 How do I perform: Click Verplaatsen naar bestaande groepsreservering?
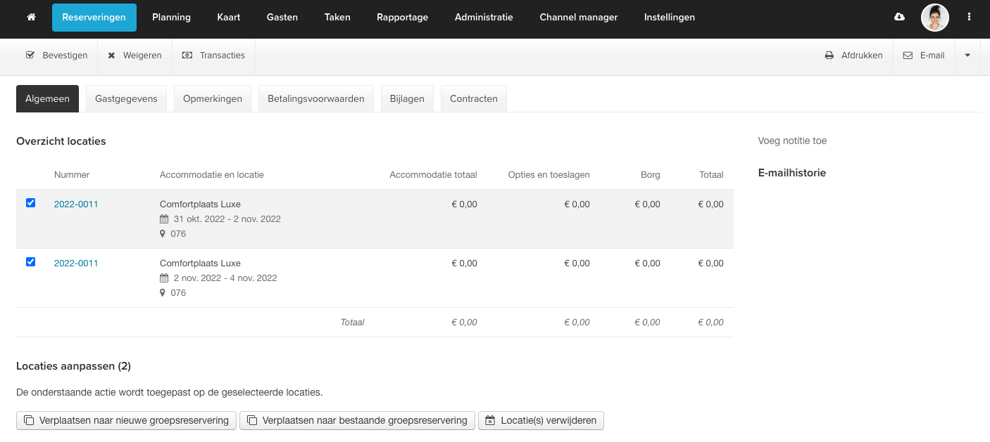coord(357,421)
